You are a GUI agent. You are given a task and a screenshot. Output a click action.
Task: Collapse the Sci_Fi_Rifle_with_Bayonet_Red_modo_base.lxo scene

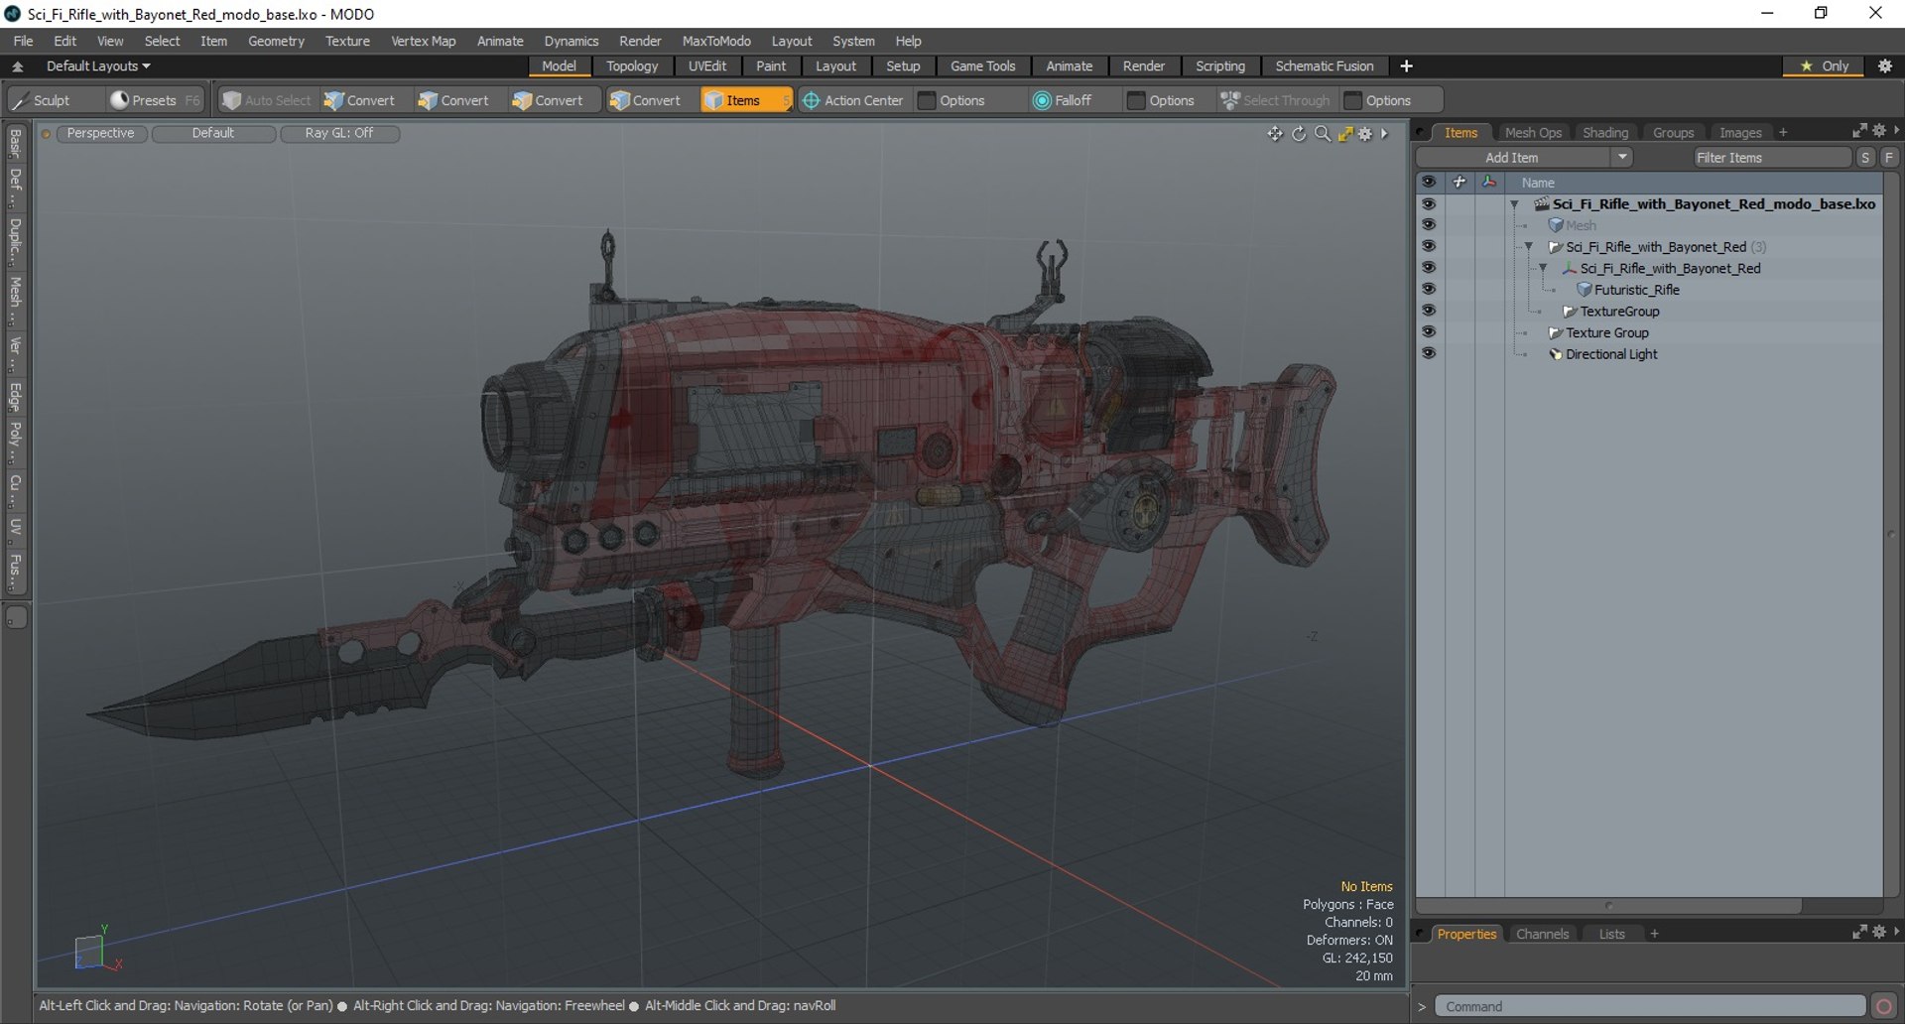tap(1515, 204)
